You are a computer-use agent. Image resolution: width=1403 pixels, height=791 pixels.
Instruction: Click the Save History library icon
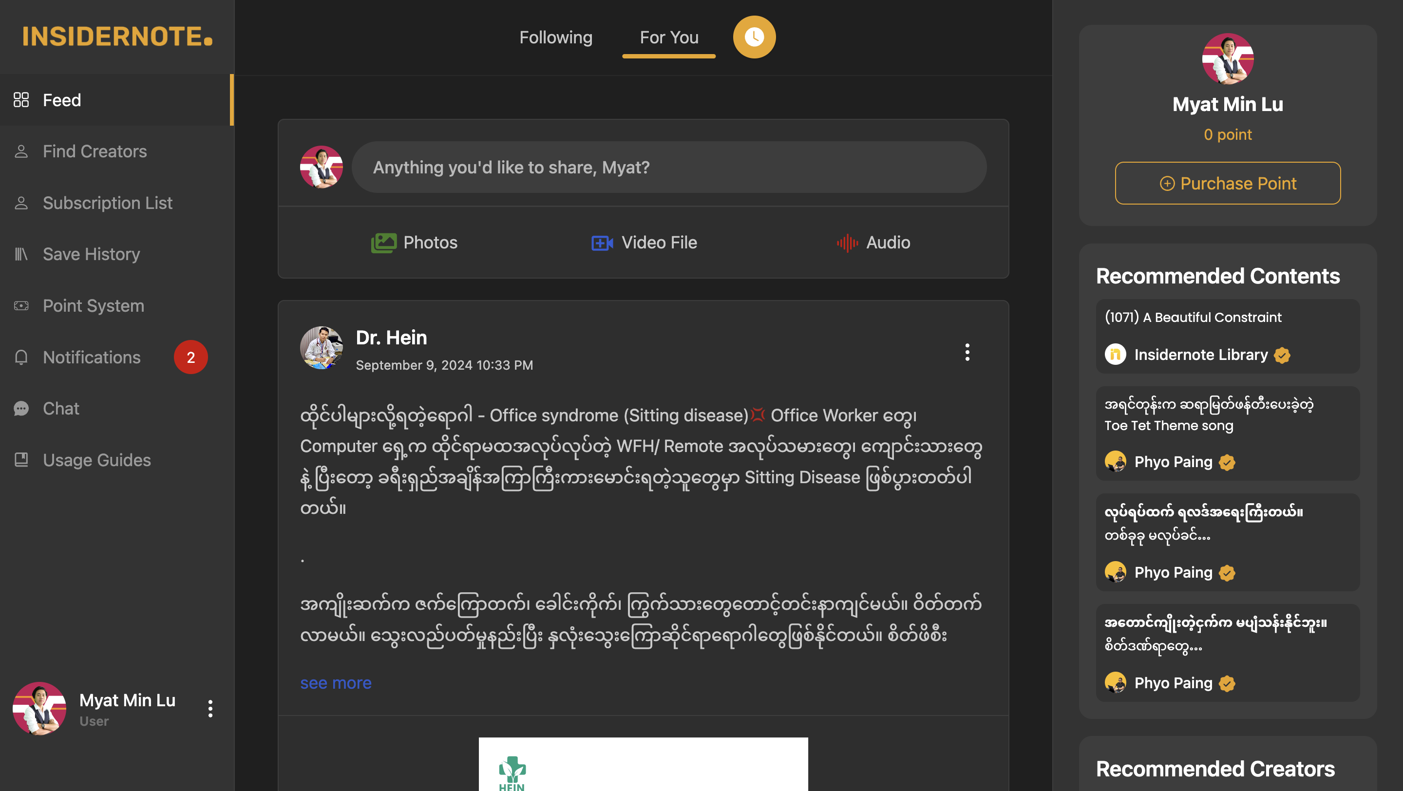pyautogui.click(x=21, y=254)
